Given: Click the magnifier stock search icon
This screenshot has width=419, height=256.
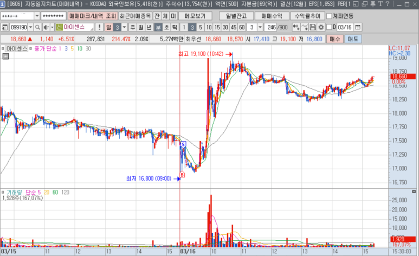Looking at the screenshot, I should (38, 27).
